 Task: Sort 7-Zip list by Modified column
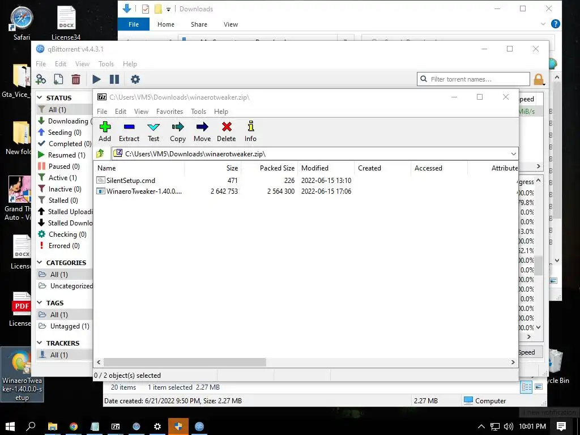coord(326,168)
